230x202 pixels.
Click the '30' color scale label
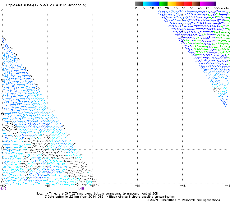[183, 8]
